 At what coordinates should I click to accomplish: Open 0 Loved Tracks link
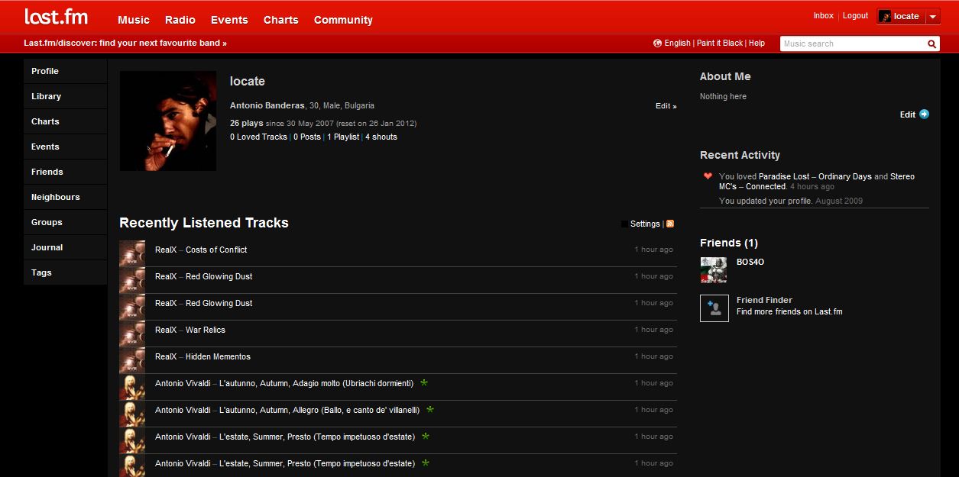258,137
